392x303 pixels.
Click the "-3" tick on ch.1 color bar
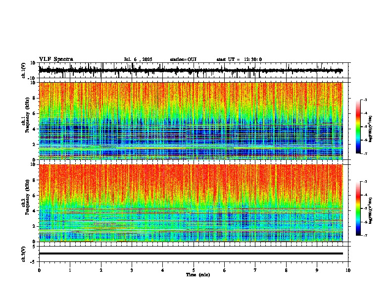365,100
